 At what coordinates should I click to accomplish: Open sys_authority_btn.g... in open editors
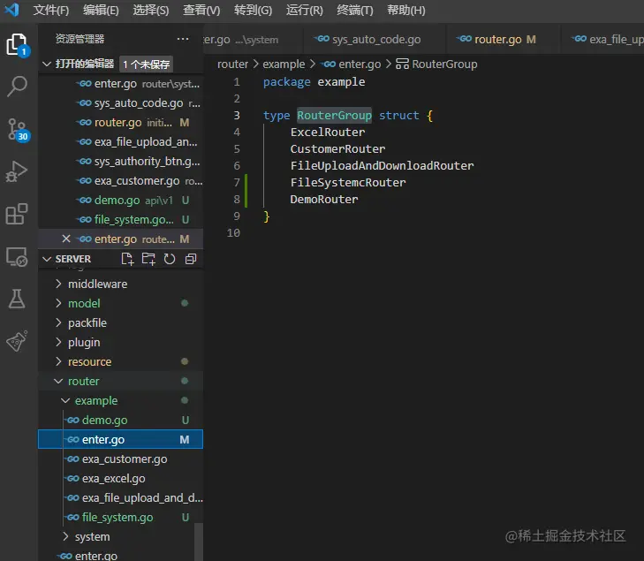pos(121,162)
